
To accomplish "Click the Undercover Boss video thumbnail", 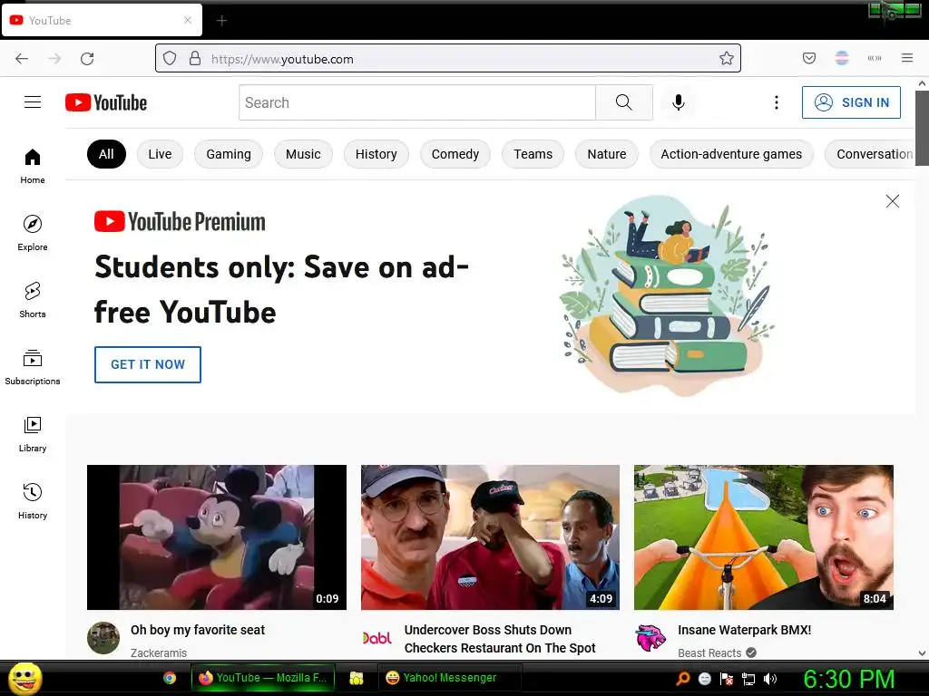I will (x=491, y=537).
